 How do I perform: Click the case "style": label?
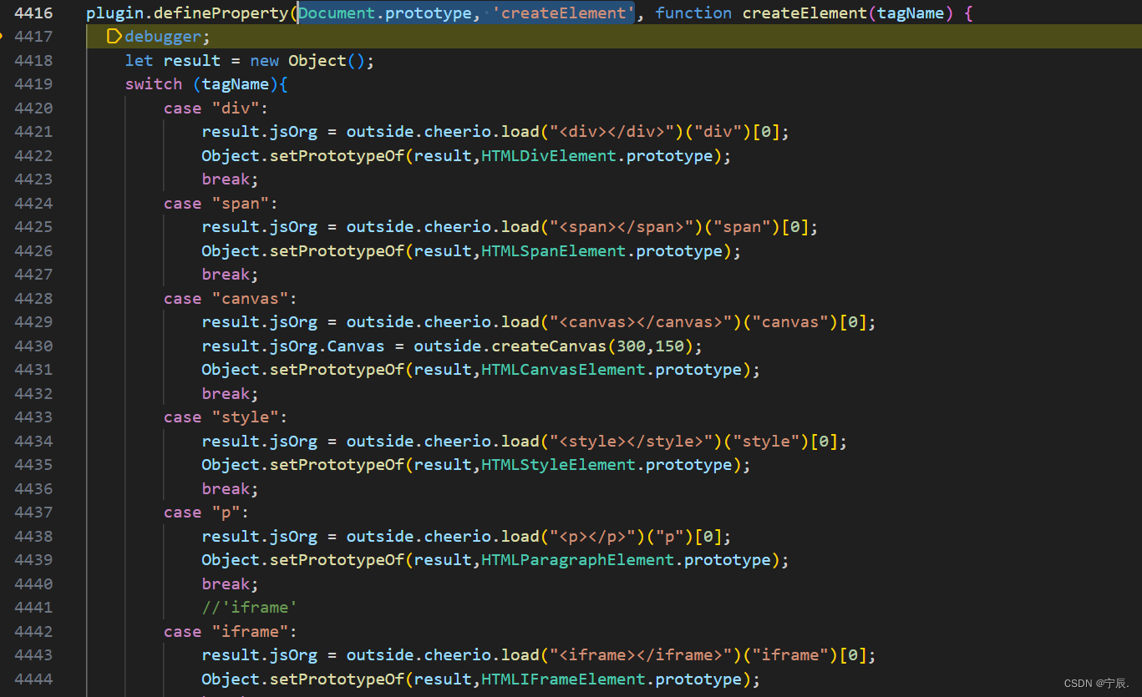[x=226, y=417]
